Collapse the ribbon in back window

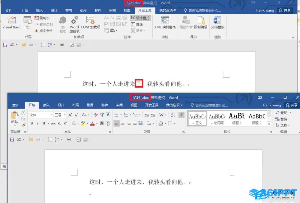click(x=293, y=37)
